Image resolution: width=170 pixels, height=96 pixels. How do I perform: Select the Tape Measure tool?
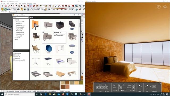point(41,6)
